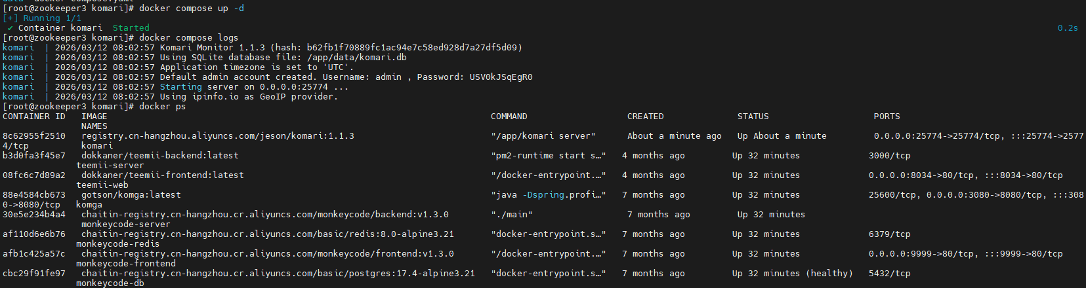Click the 0.2s elapsed time indicator
Viewport: 1086px width, 288px height.
coord(1067,28)
